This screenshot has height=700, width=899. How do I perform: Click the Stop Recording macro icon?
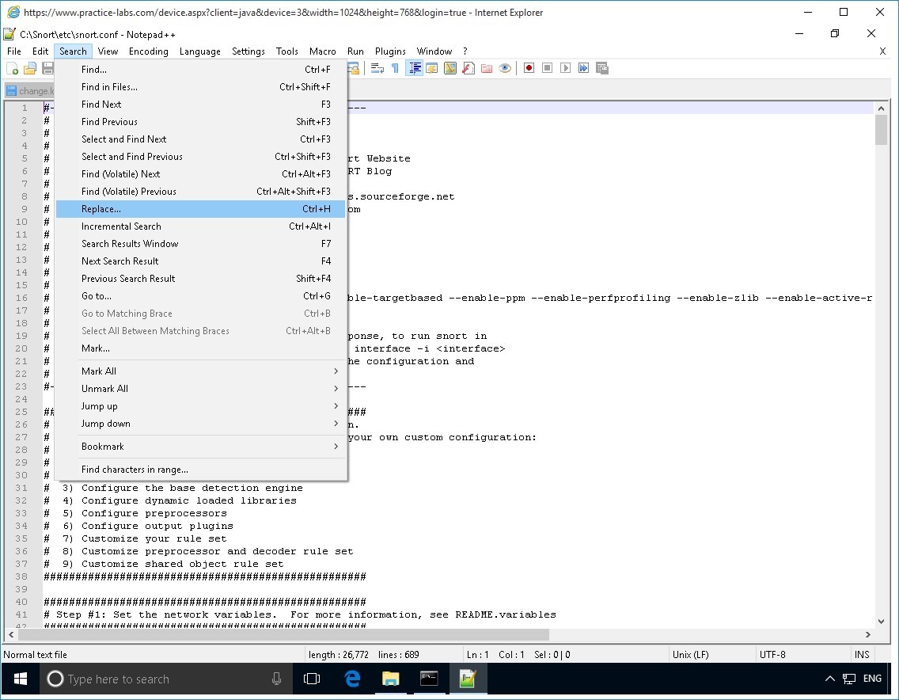click(547, 69)
